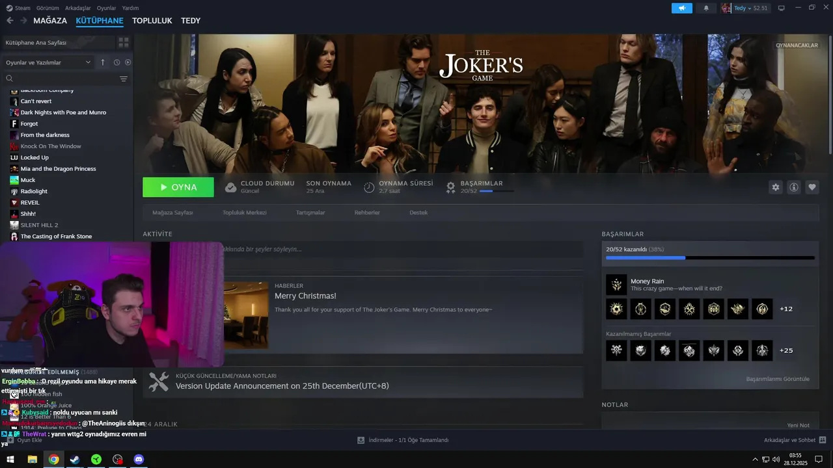Open the announcements megaphone button
Viewport: 833px width, 468px height.
[x=682, y=8]
